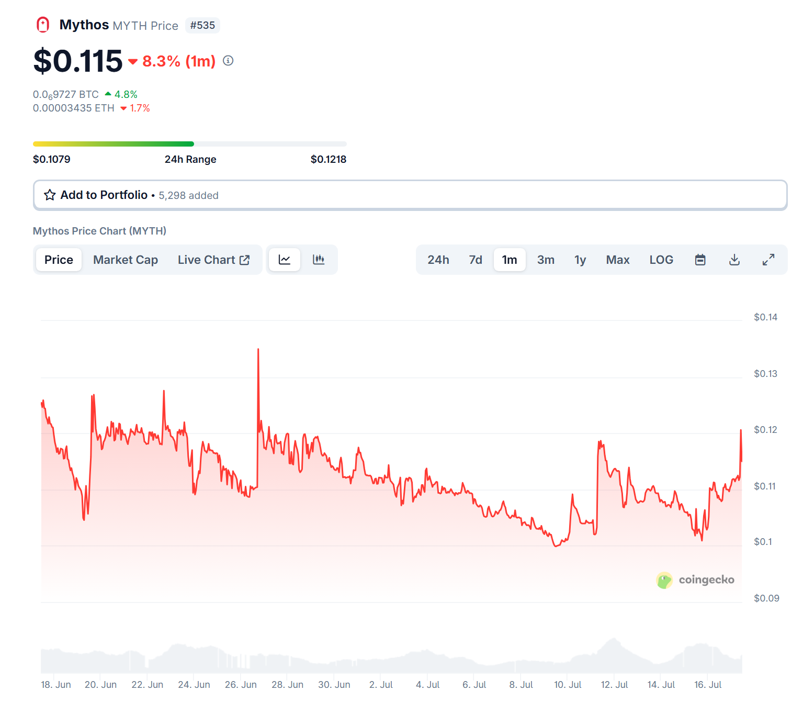Open the Live Chart tab

pyautogui.click(x=213, y=260)
